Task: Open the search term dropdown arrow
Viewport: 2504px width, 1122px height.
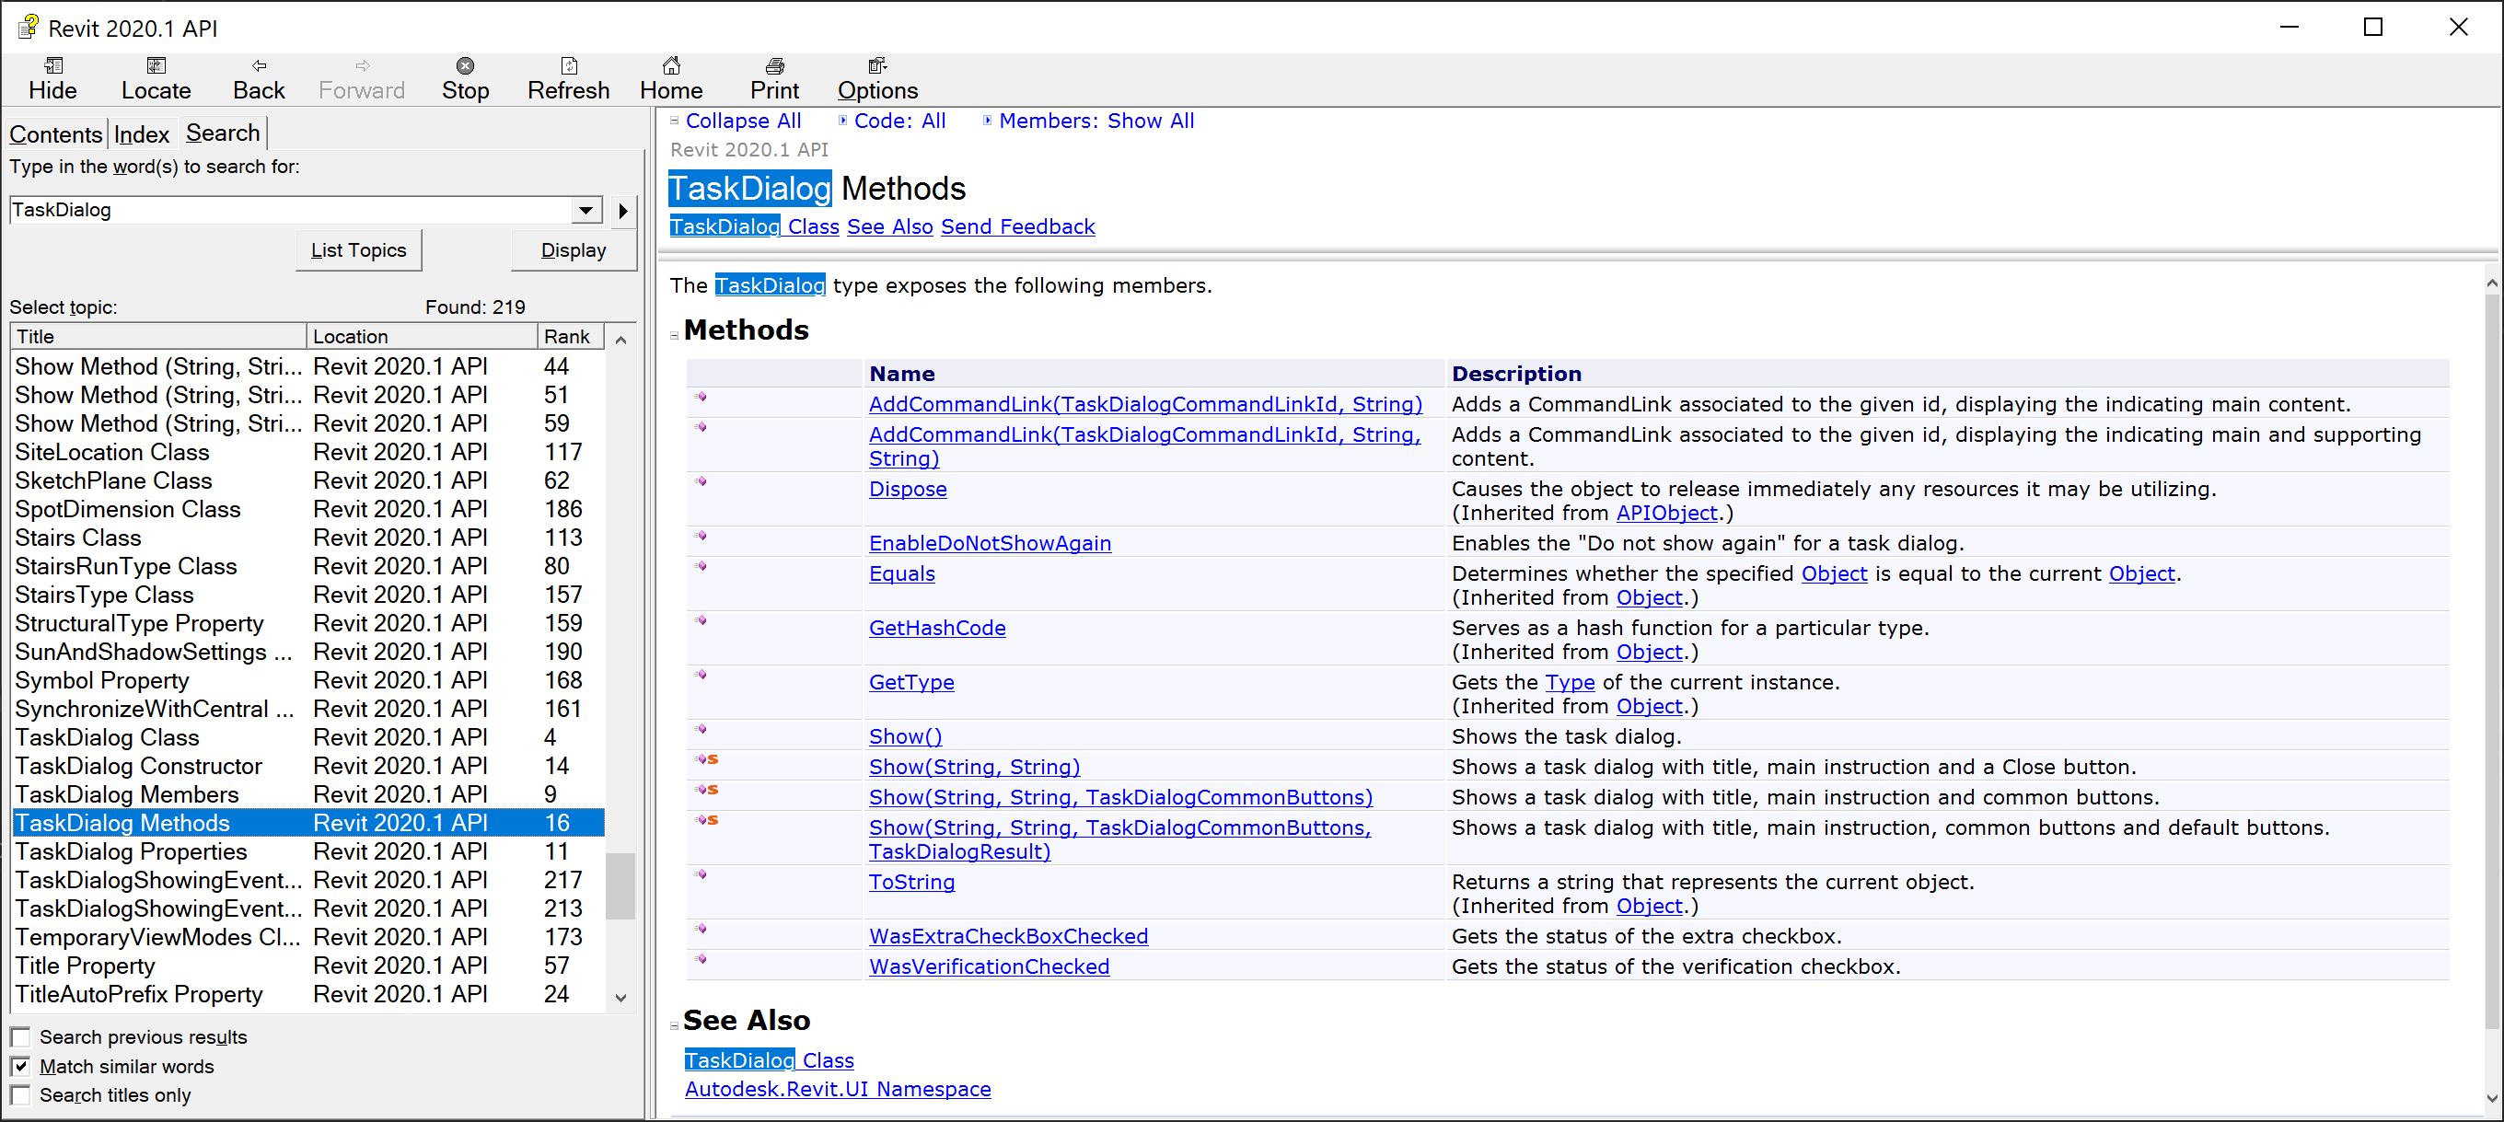Action: click(x=585, y=210)
